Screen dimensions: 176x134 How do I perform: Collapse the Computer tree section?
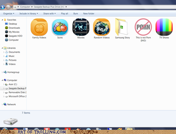click(2, 80)
